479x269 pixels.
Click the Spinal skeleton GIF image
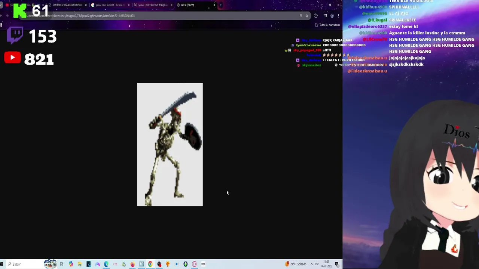(170, 145)
